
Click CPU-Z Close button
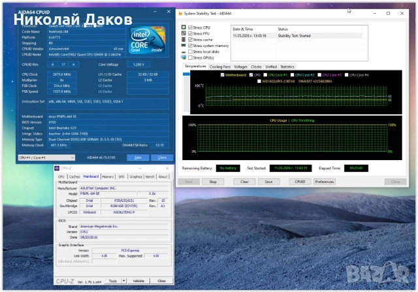pyautogui.click(x=161, y=281)
